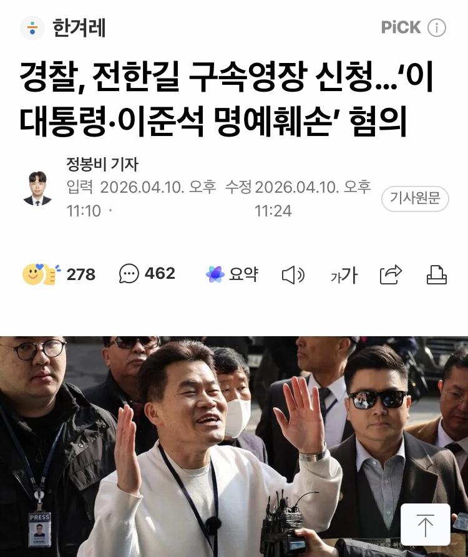Screen dimensions: 468x557
Task: Tap the 한겨레 publisher name
Action: [x=79, y=27]
